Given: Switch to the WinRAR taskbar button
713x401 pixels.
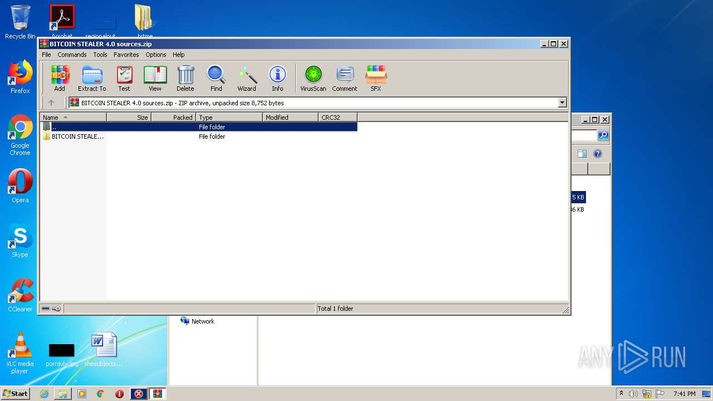Looking at the screenshot, I should click(157, 394).
